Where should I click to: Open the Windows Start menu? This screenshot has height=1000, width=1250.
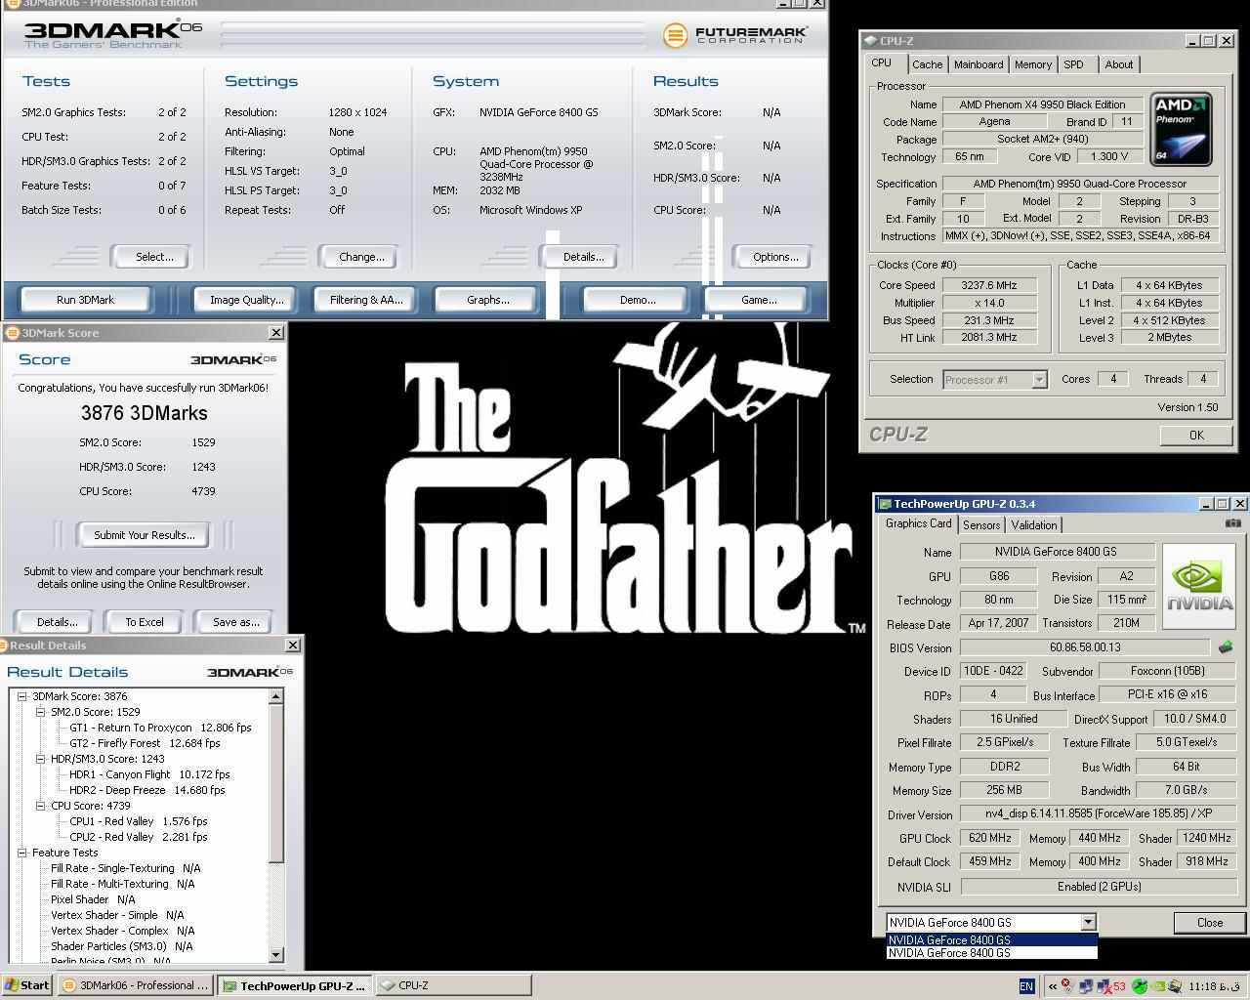point(27,985)
